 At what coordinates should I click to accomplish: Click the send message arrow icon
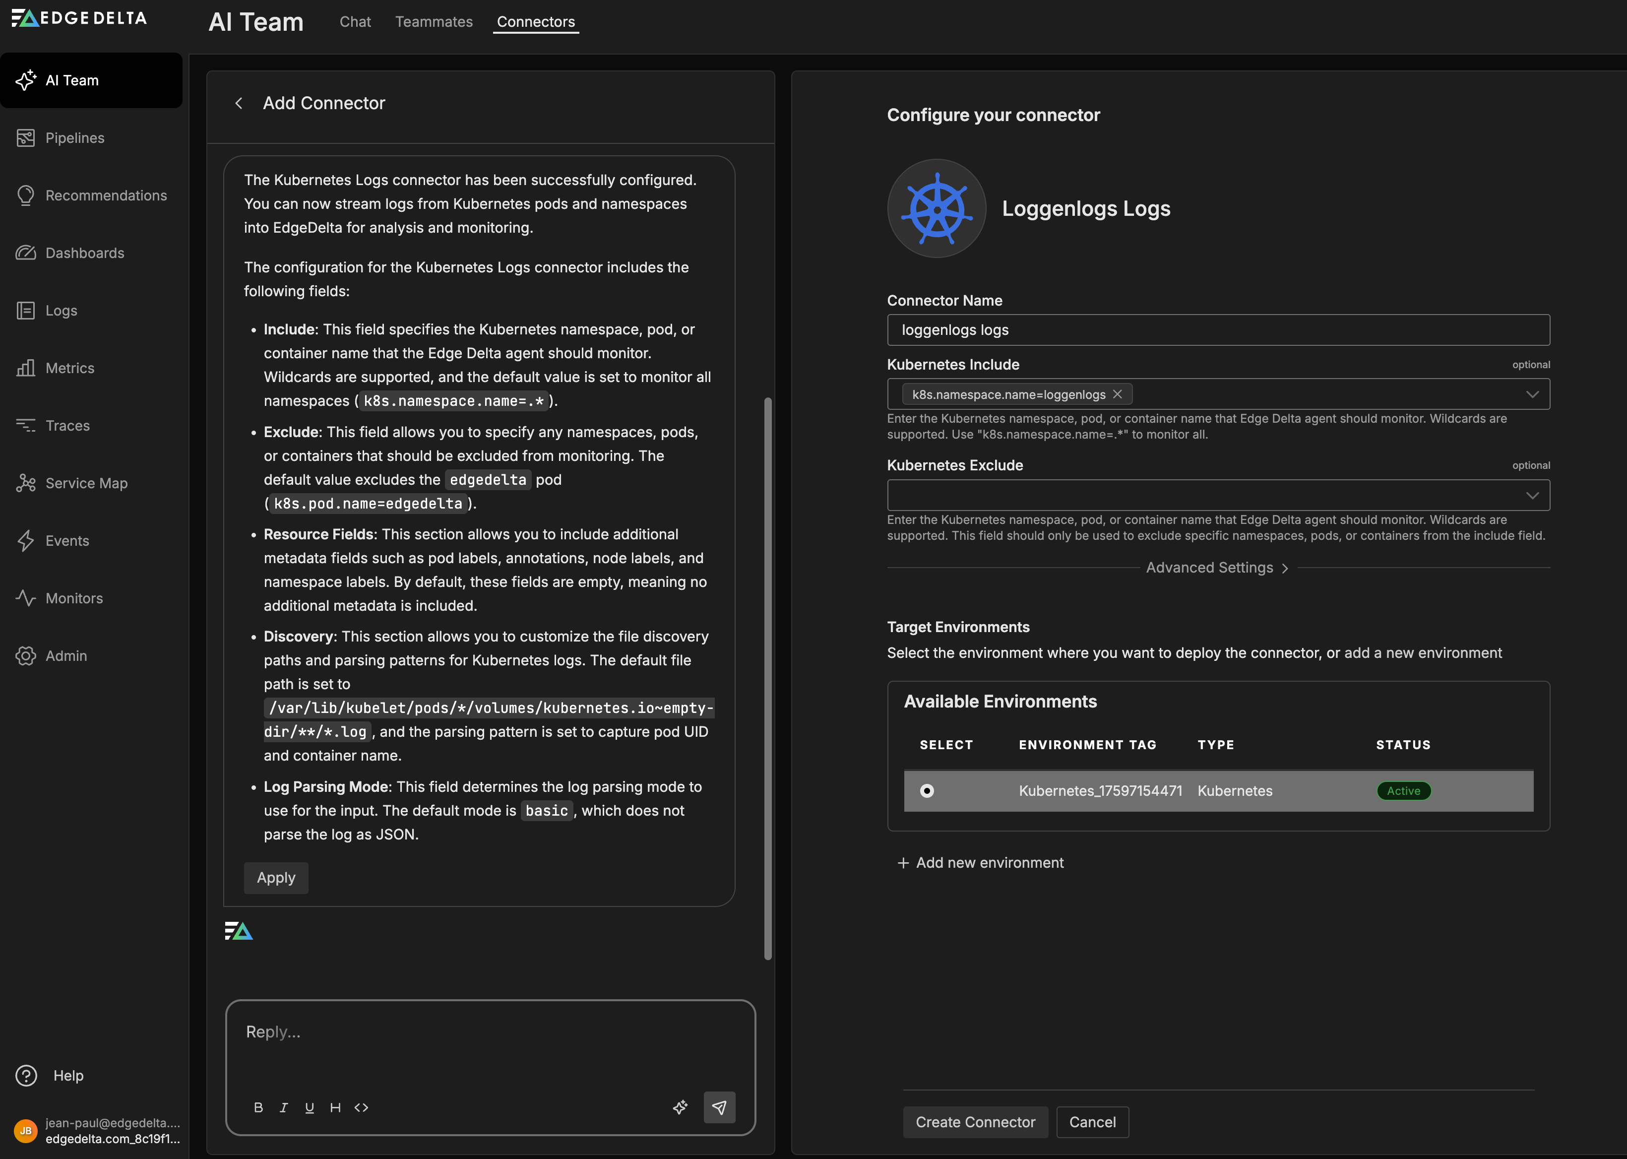[x=719, y=1107]
